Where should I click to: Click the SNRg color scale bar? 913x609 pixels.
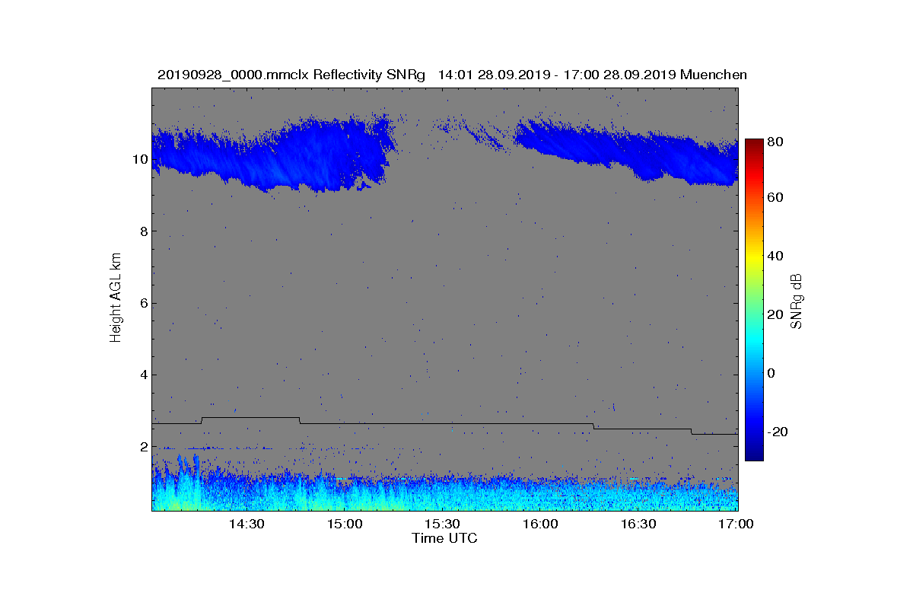tap(754, 300)
